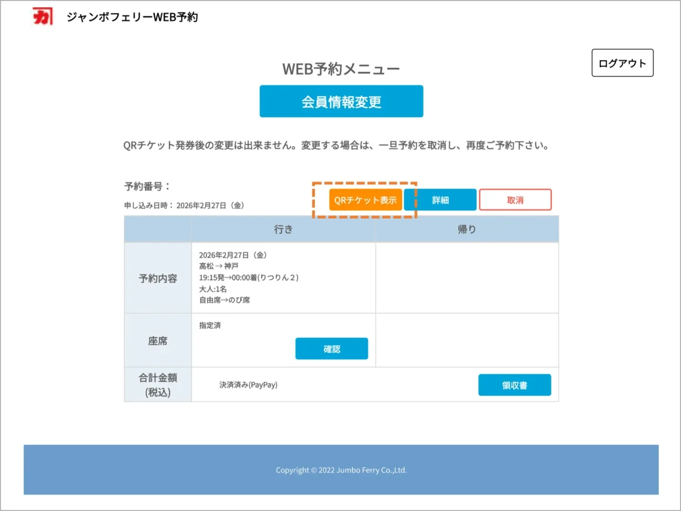681x511 pixels.
Task: Click the ジャンボフェリーWEB予約 site title
Action: pyautogui.click(x=132, y=17)
